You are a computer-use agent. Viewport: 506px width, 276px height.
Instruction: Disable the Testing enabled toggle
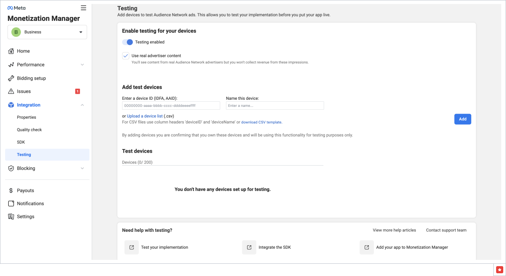click(x=127, y=42)
